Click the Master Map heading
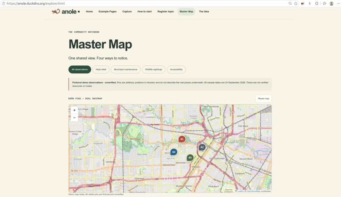This screenshot has height=197, width=341. point(100,44)
